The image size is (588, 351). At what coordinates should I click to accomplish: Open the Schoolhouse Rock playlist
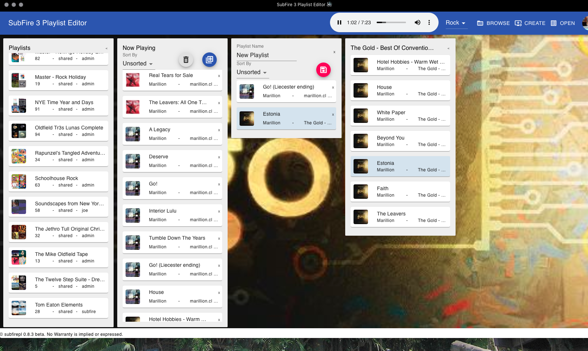pos(58,181)
